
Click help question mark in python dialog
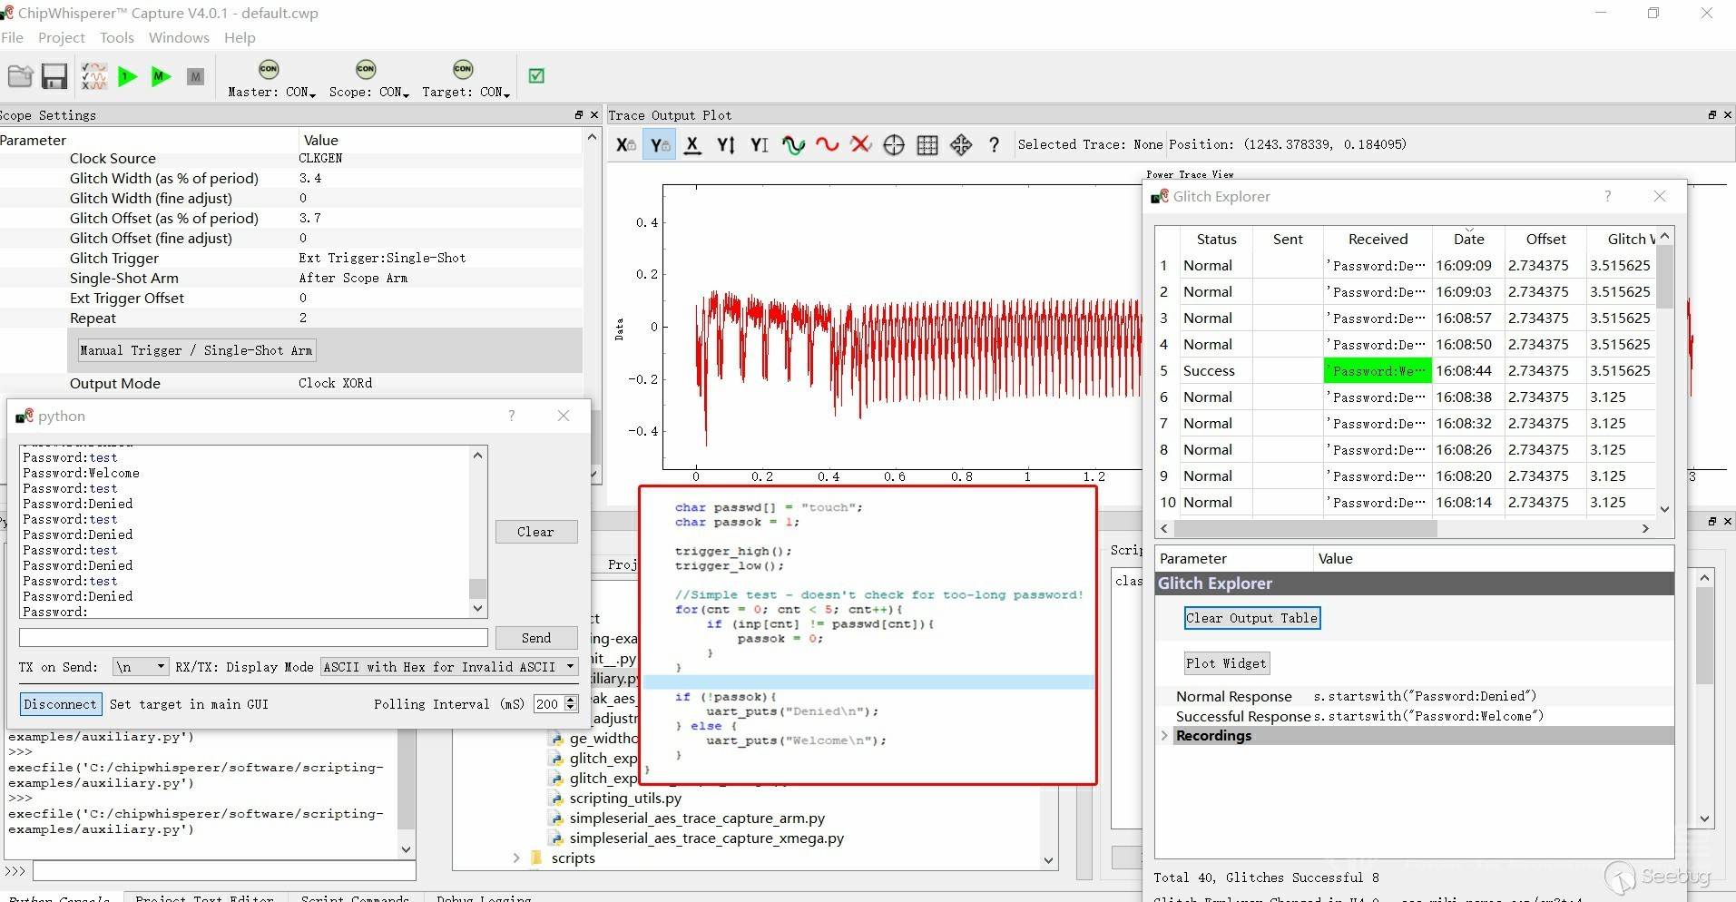click(511, 416)
